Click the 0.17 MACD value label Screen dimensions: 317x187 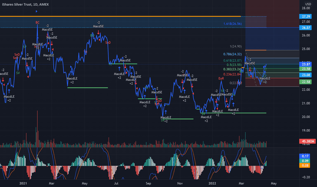click(305, 156)
